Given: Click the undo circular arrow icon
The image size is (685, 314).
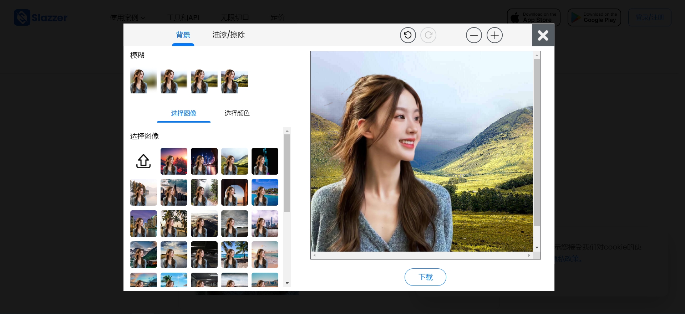Looking at the screenshot, I should point(408,35).
